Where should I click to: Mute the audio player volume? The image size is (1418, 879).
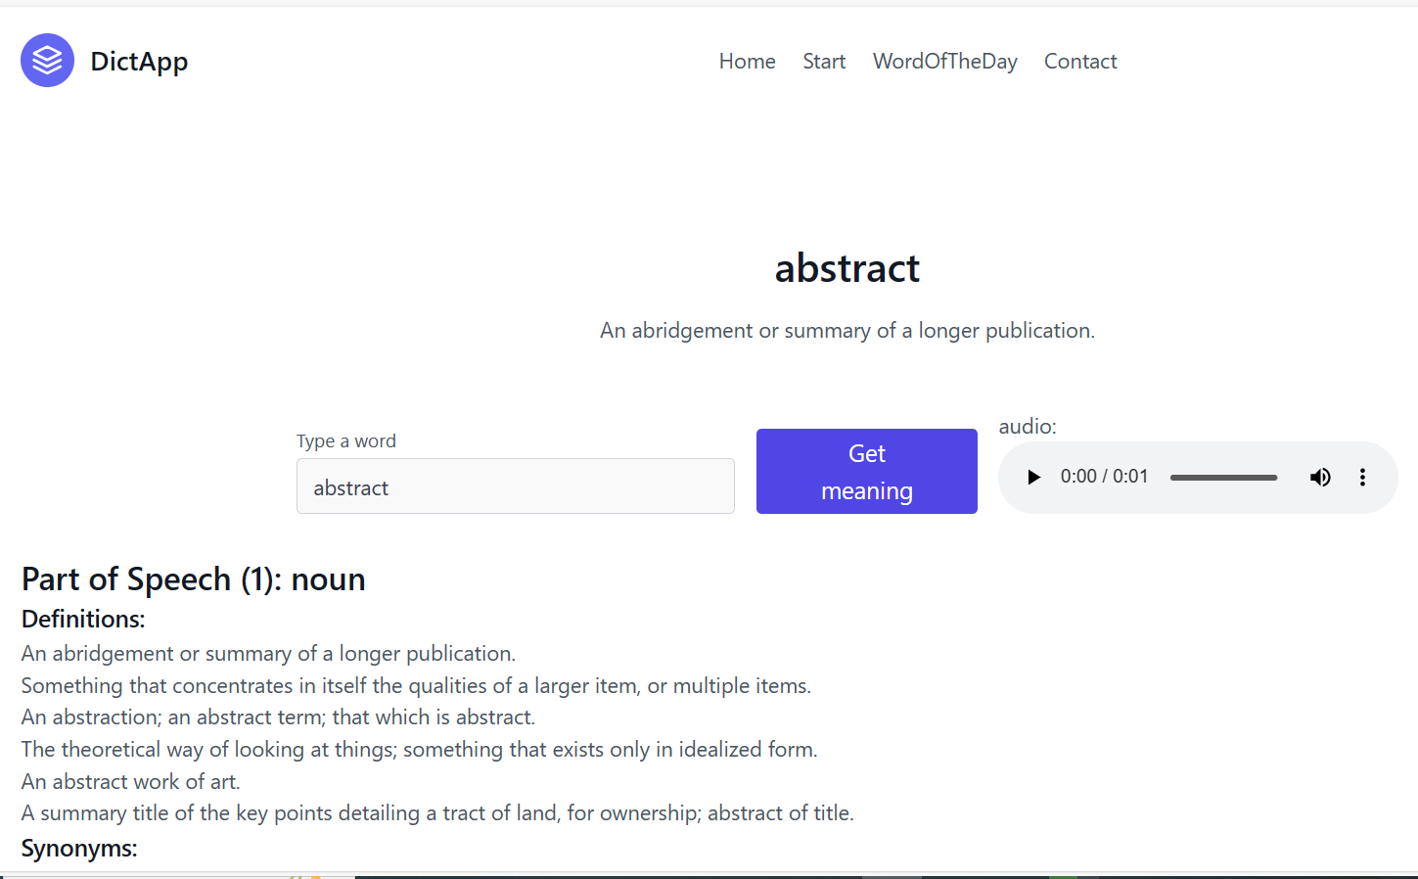point(1320,478)
